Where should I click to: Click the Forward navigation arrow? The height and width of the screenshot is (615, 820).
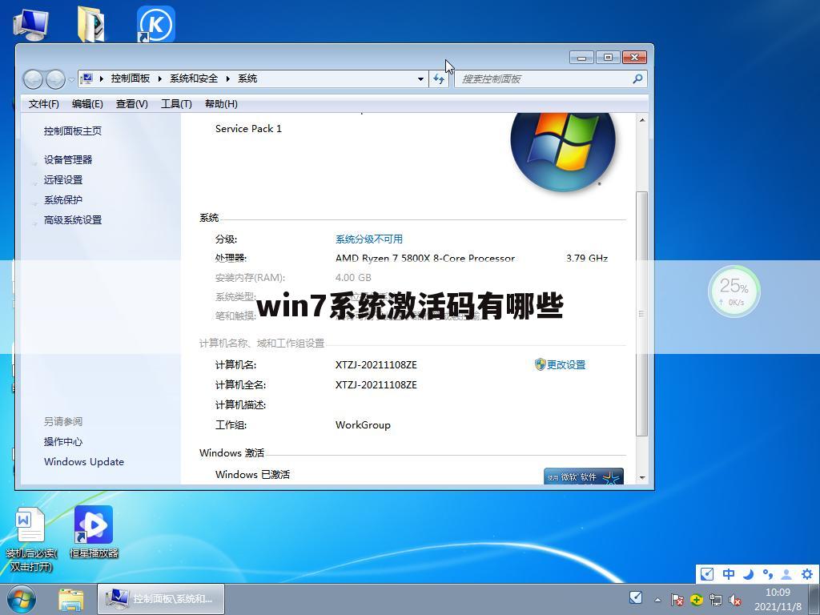(x=55, y=79)
